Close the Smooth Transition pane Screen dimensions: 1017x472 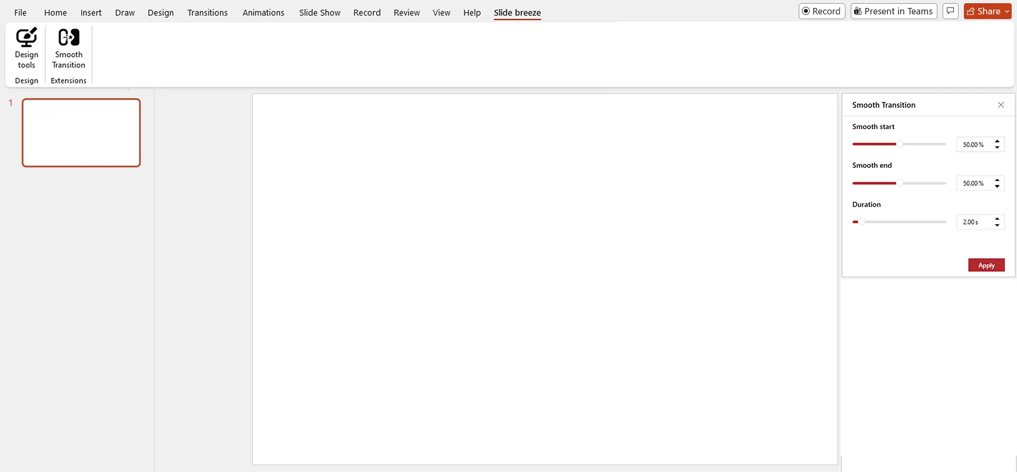[x=1001, y=105]
